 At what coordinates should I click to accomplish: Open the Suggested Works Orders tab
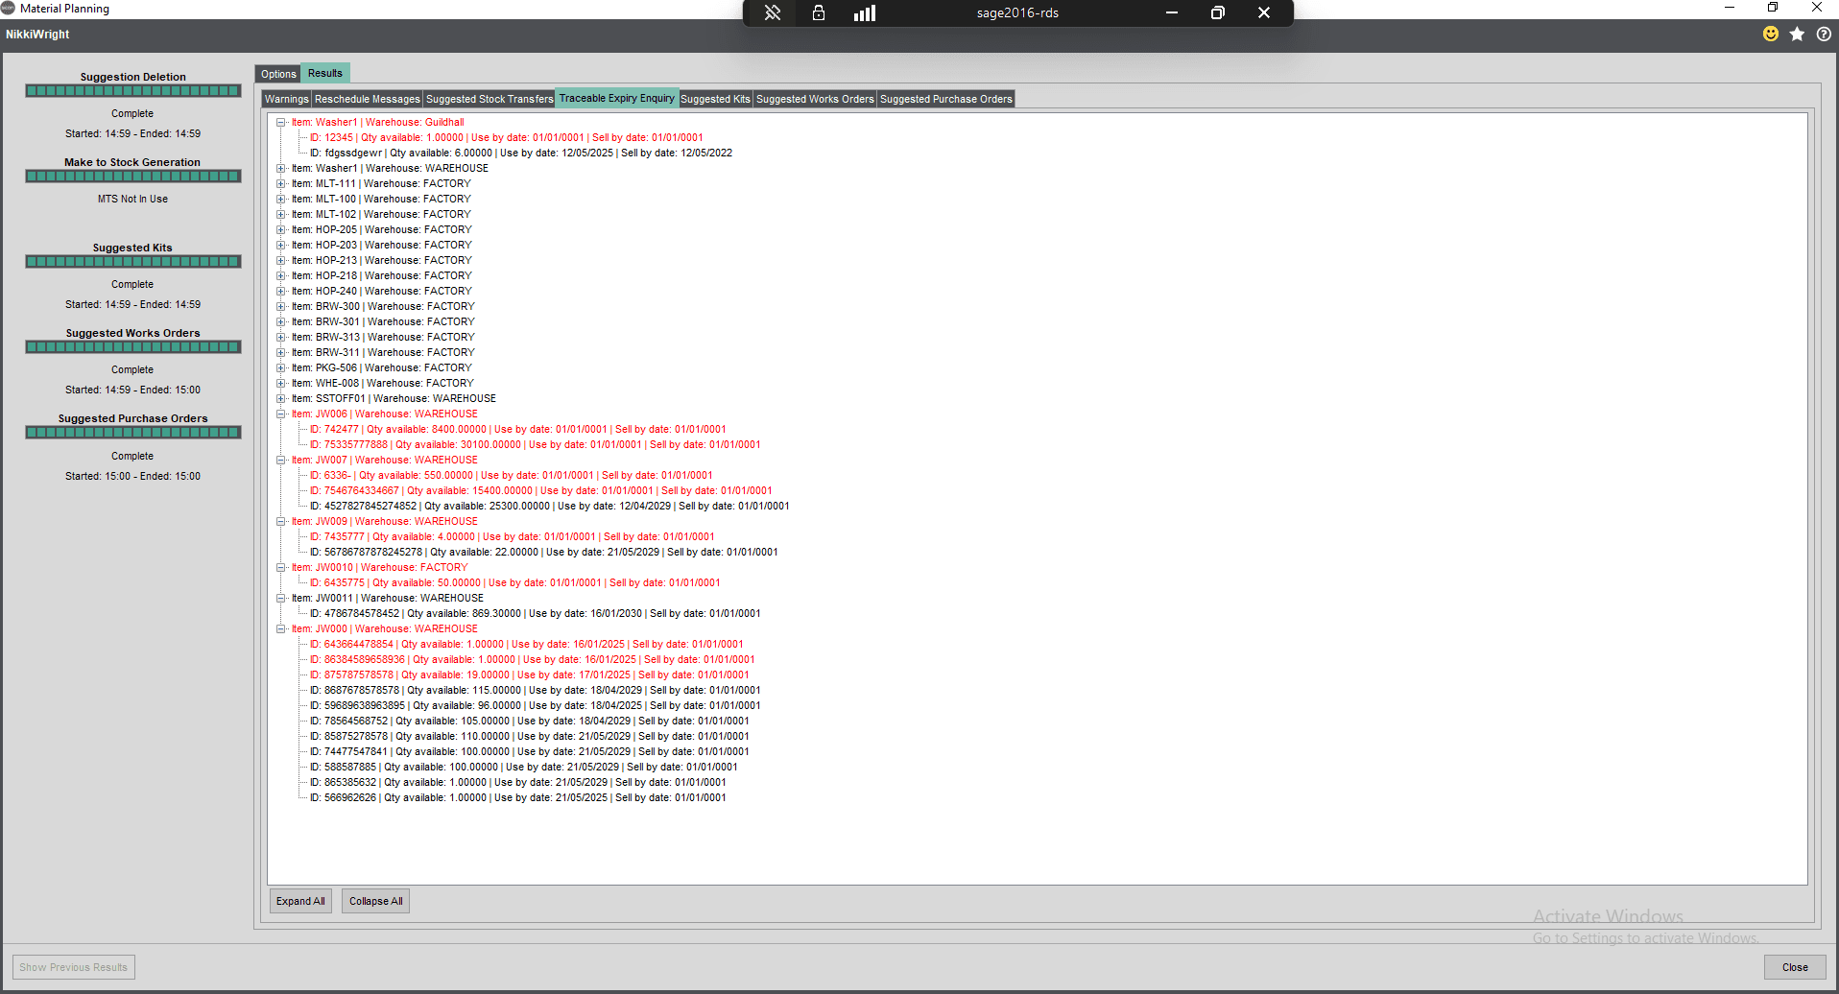[815, 99]
